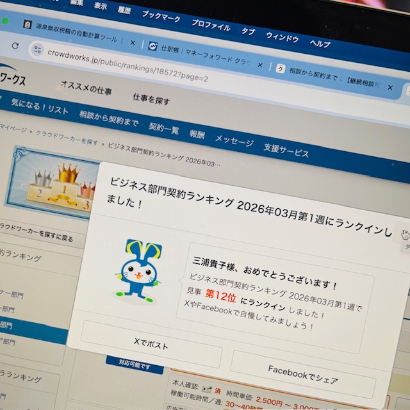Click the rabbit mascot image in dialog
Screen dimensions: 410x410
coord(138,272)
